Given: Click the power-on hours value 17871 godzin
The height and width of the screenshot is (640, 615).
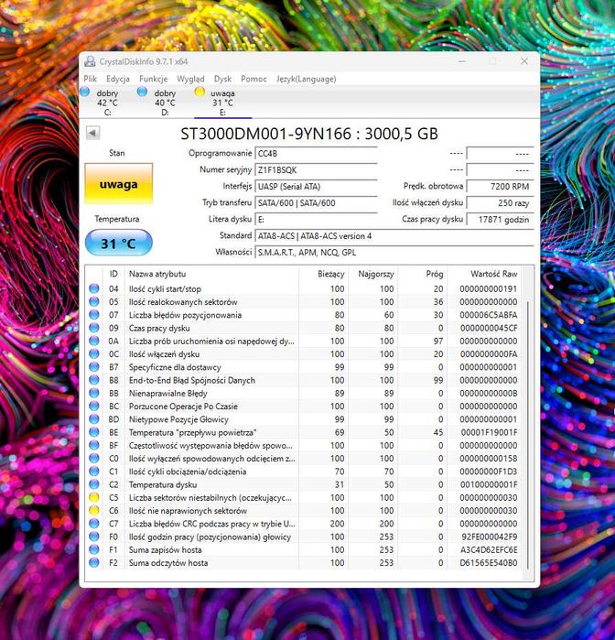Looking at the screenshot, I should click(500, 219).
